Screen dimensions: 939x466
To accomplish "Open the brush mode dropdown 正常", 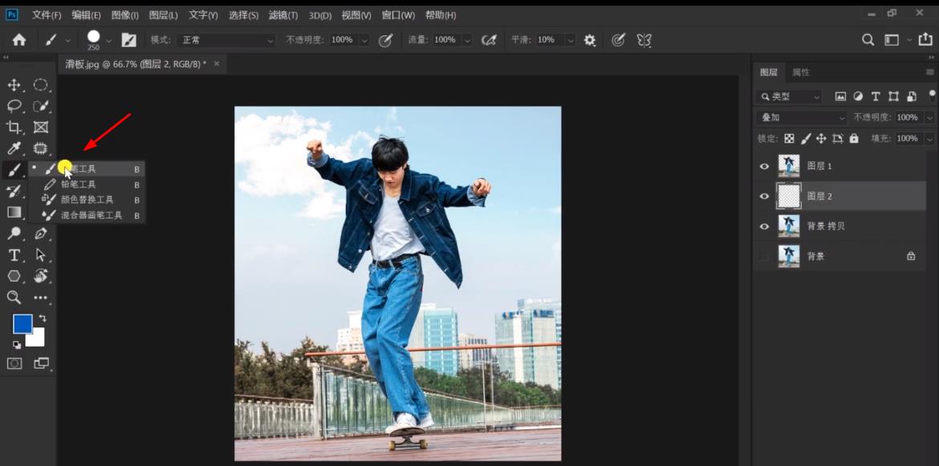I will click(226, 40).
